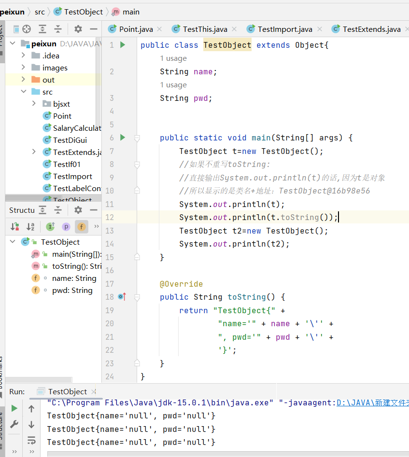Close the TestObject run tab
409x457 pixels.
93,392
